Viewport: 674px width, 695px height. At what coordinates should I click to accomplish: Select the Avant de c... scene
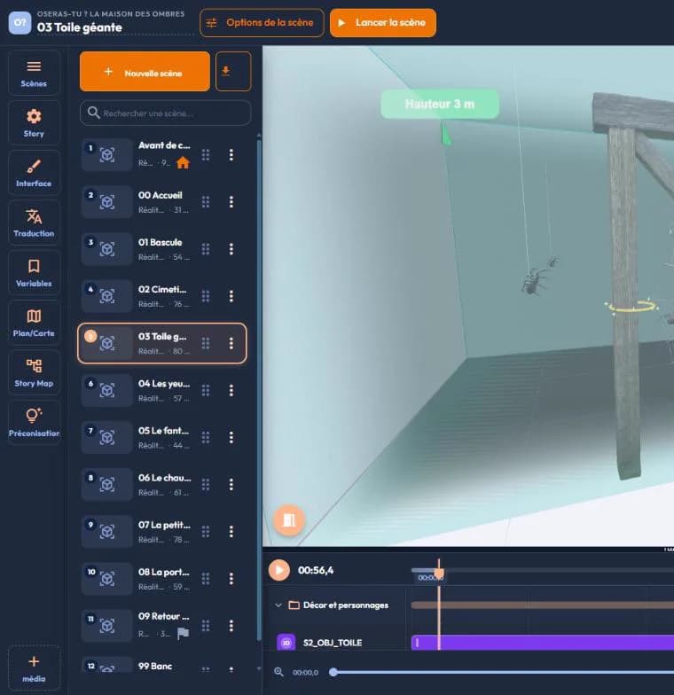tap(162, 154)
